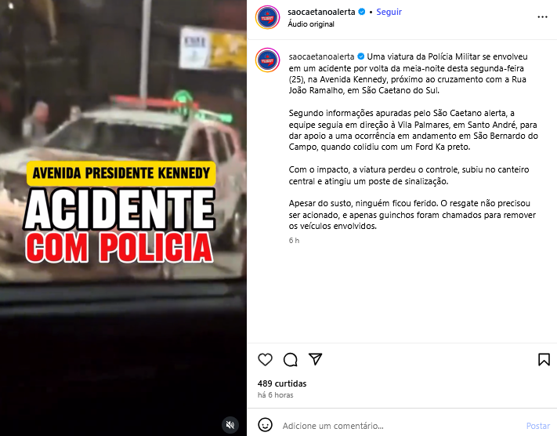Share post using paper plane icon
The image size is (557, 436).
(x=316, y=359)
